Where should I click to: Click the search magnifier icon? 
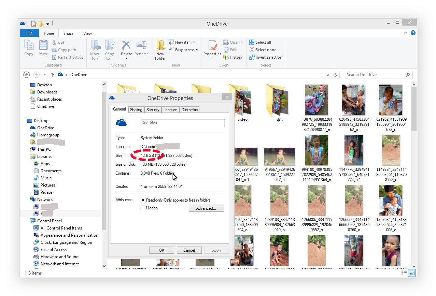point(408,75)
